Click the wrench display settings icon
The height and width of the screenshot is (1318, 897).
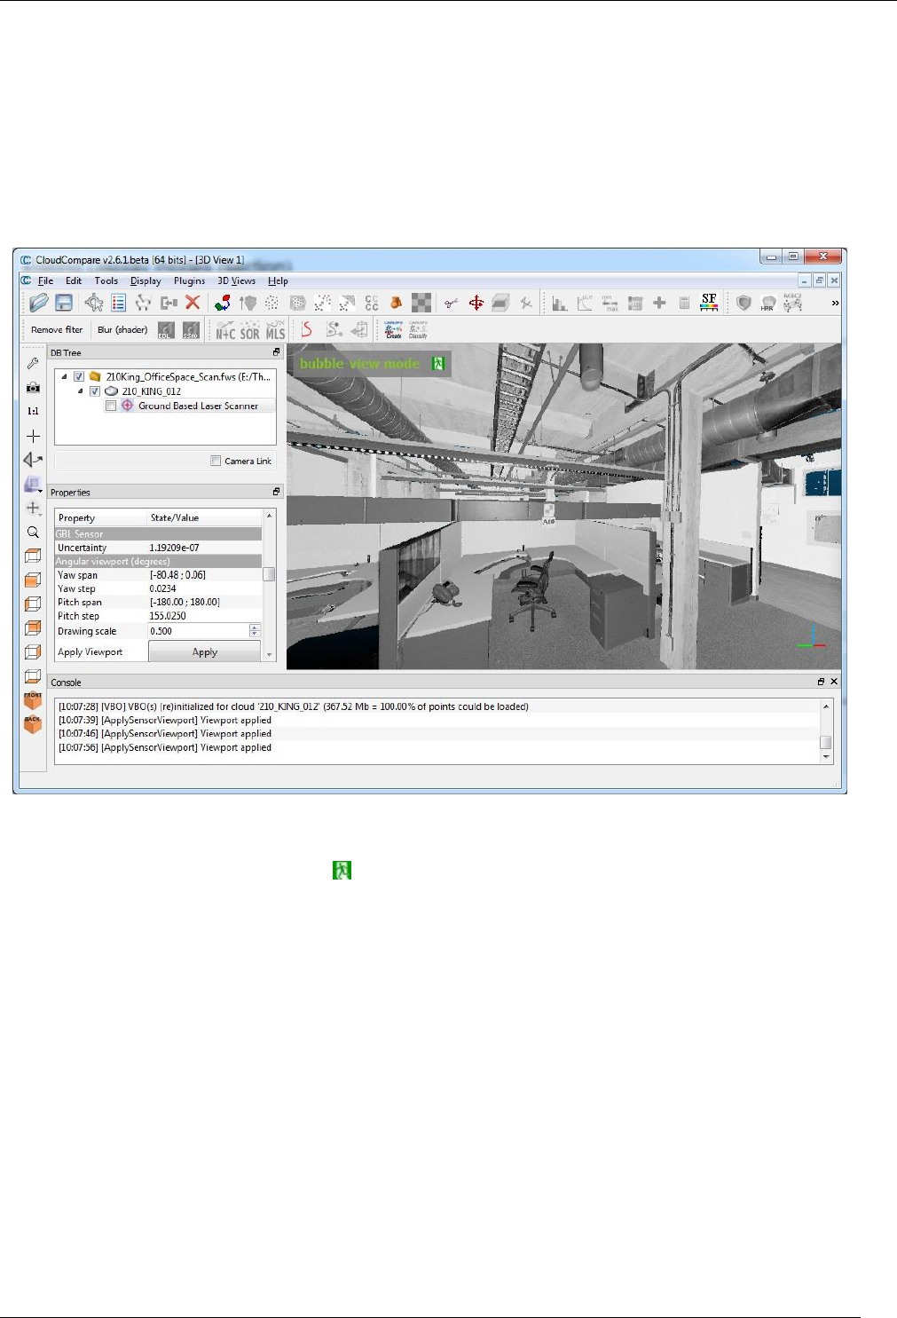[33, 363]
